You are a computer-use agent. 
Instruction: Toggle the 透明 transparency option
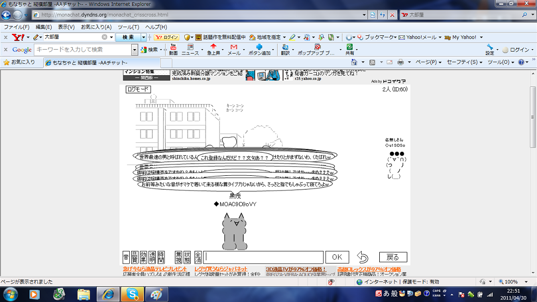click(152, 257)
